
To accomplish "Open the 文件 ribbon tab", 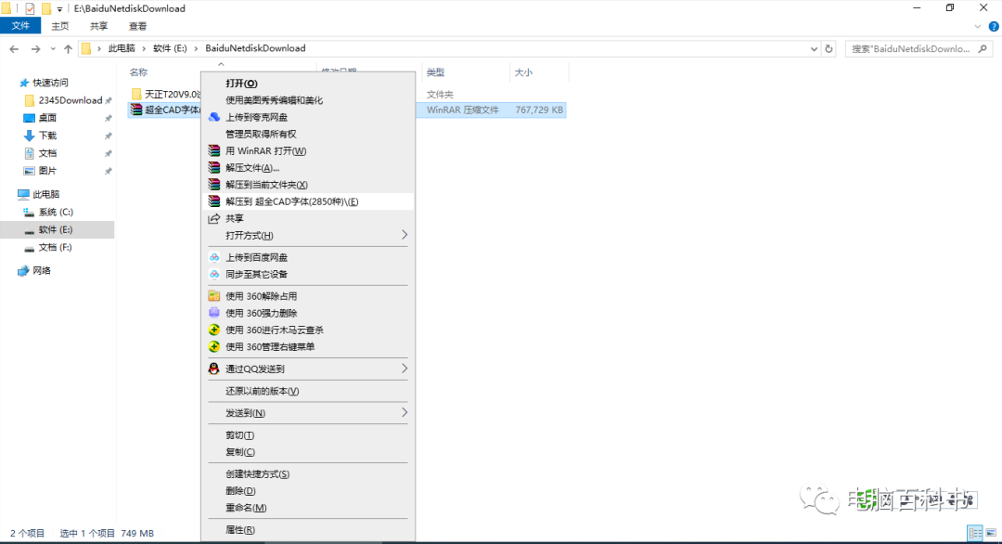I will click(20, 26).
